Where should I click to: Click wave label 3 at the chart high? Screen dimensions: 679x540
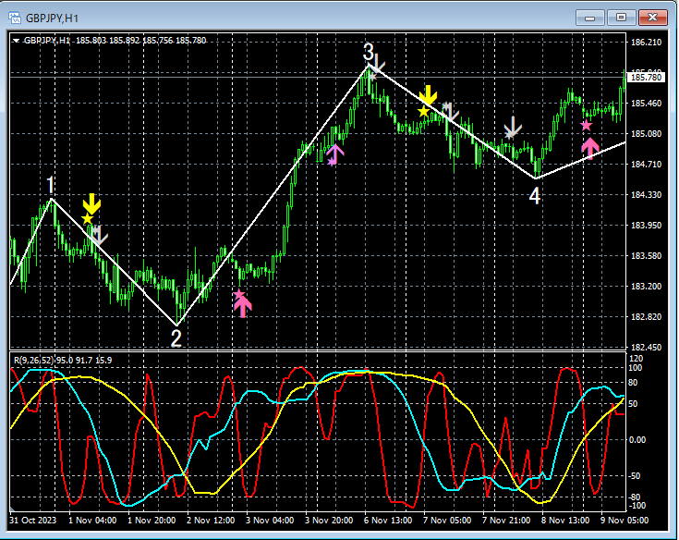pyautogui.click(x=368, y=51)
